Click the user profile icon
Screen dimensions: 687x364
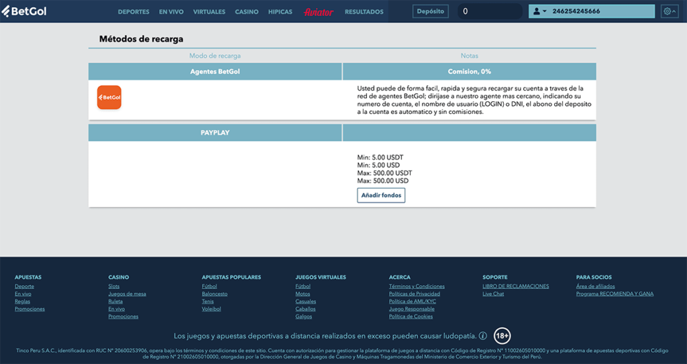click(x=537, y=11)
